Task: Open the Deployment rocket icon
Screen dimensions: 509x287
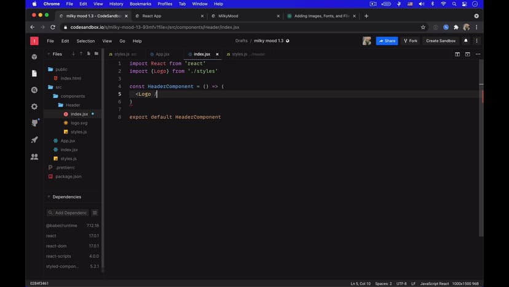Action: click(x=34, y=140)
